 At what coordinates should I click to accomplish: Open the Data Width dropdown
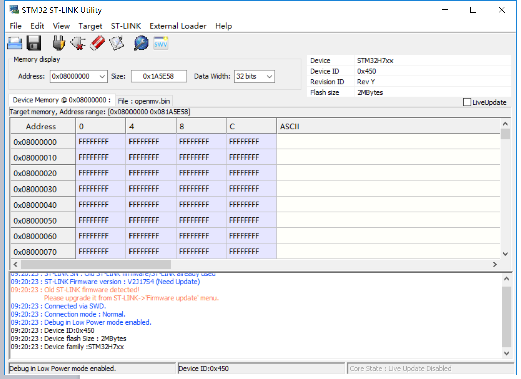(x=270, y=76)
